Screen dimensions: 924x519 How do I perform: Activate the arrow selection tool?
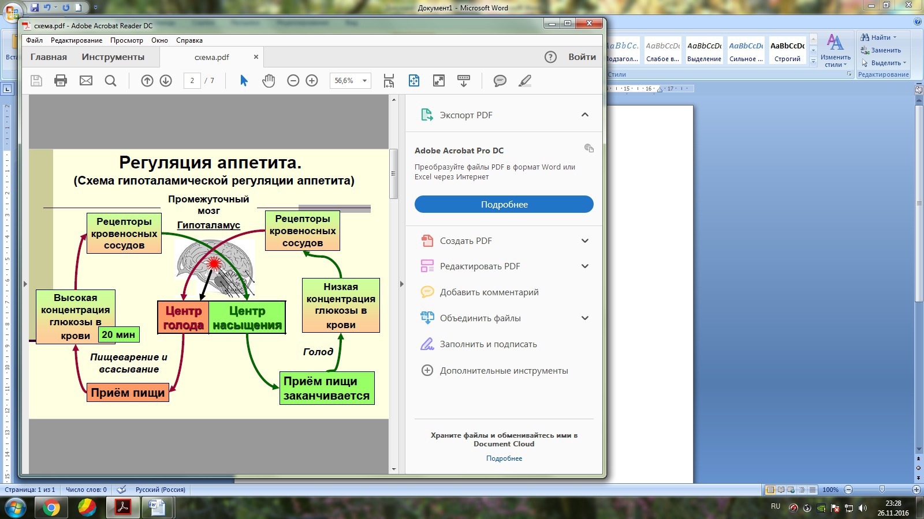click(x=244, y=81)
